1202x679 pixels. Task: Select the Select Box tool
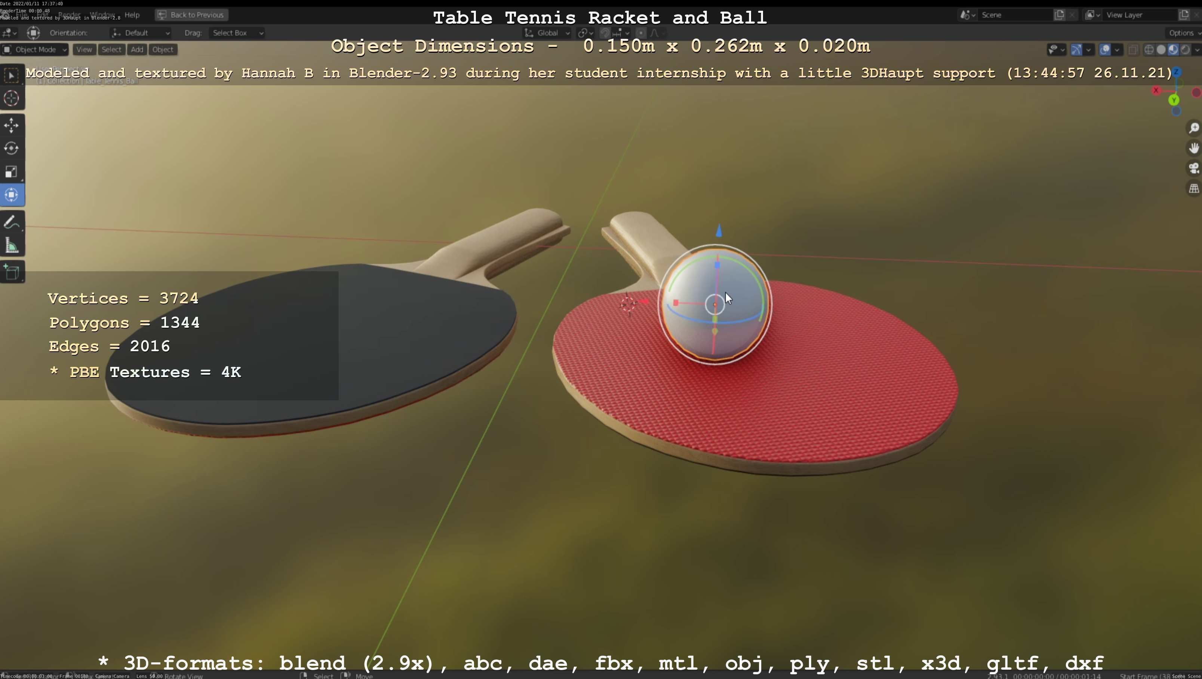[x=12, y=75]
